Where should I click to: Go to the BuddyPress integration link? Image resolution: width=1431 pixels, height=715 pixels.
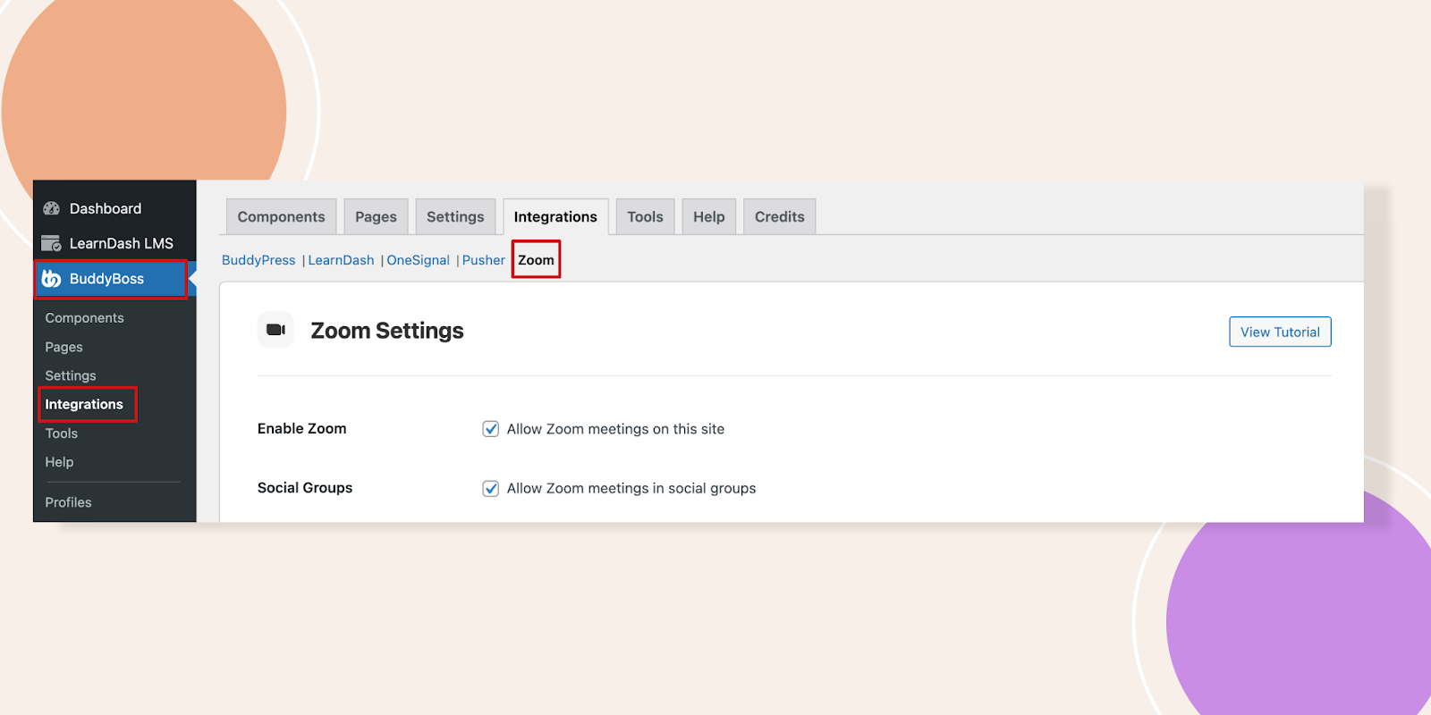point(258,260)
